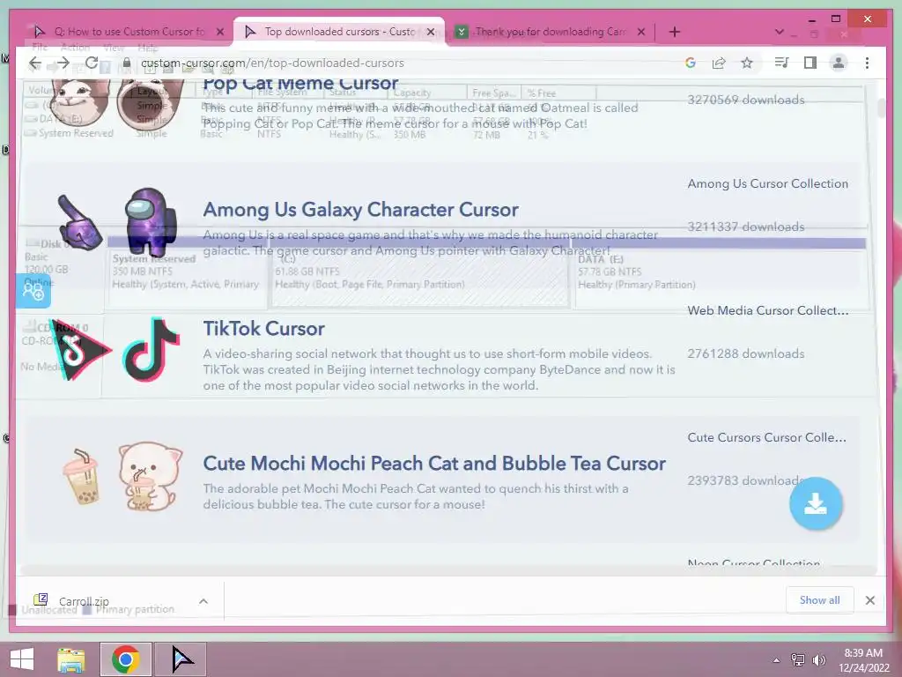The image size is (902, 677).
Task: Reload the custom-cursor.com page
Action: click(92, 63)
